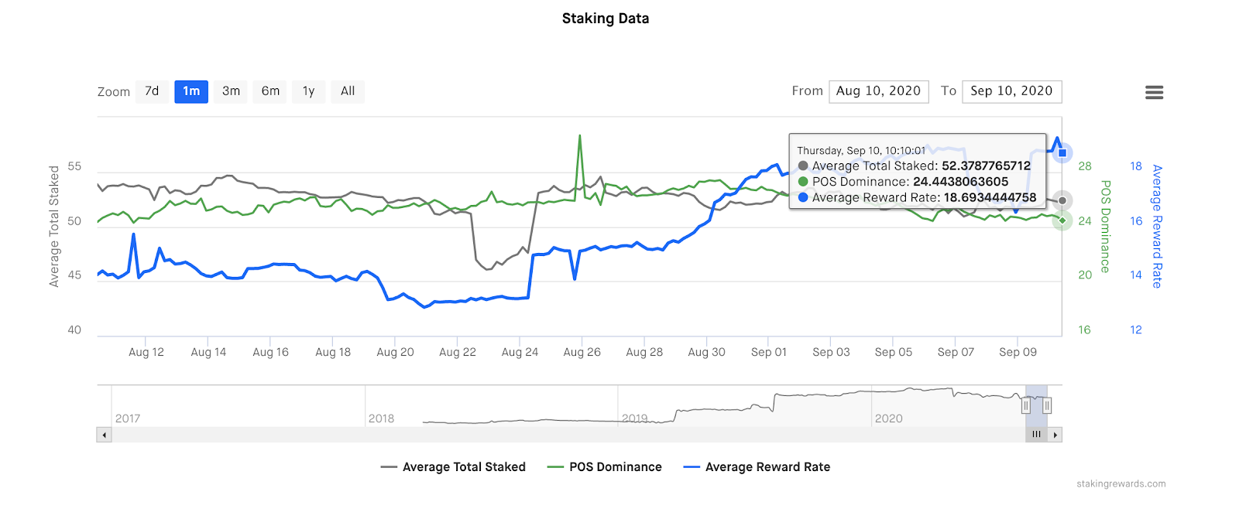Click the navigator's right range handle

[1047, 405]
